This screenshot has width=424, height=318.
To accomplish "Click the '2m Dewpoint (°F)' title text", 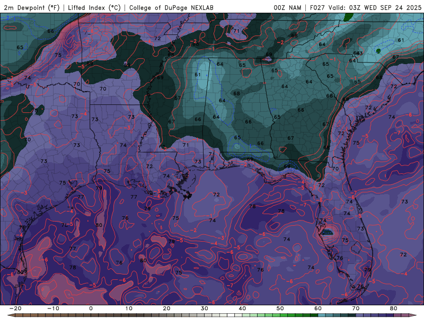I will pyautogui.click(x=31, y=7).
